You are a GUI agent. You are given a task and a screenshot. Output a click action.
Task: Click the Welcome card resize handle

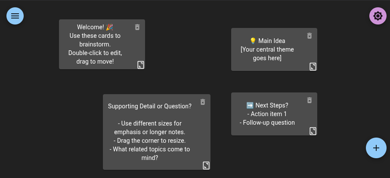[141, 65]
